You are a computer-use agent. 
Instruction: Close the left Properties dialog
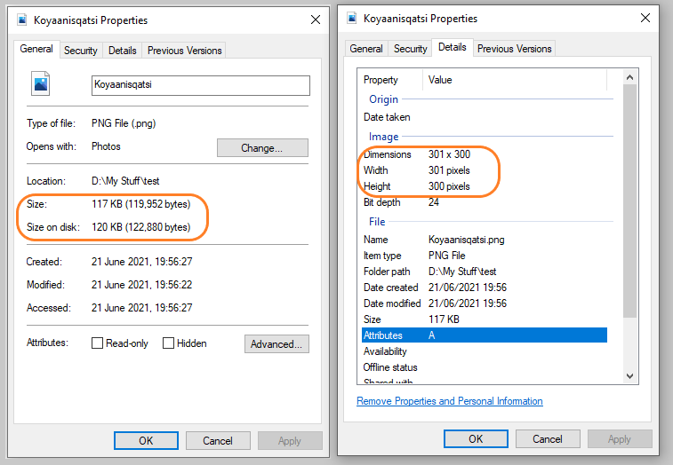pos(315,20)
